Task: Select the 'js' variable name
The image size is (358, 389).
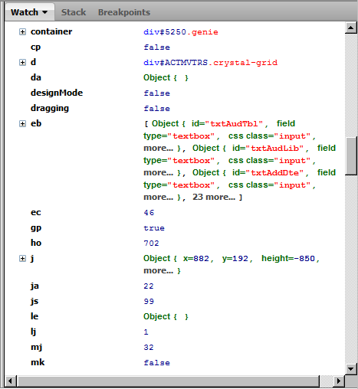Action: point(34,301)
